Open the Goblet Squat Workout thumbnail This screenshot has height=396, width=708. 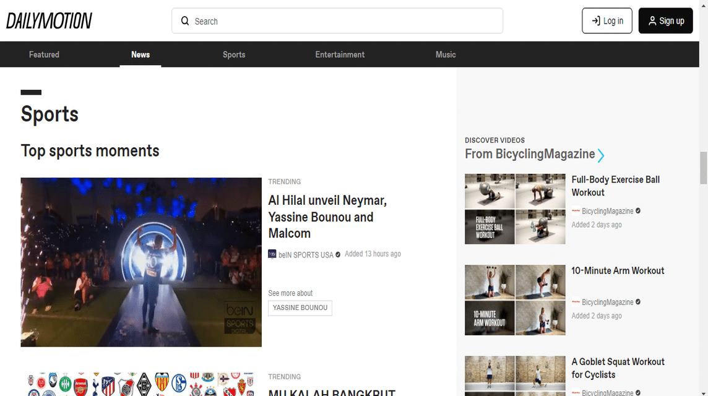(515, 376)
